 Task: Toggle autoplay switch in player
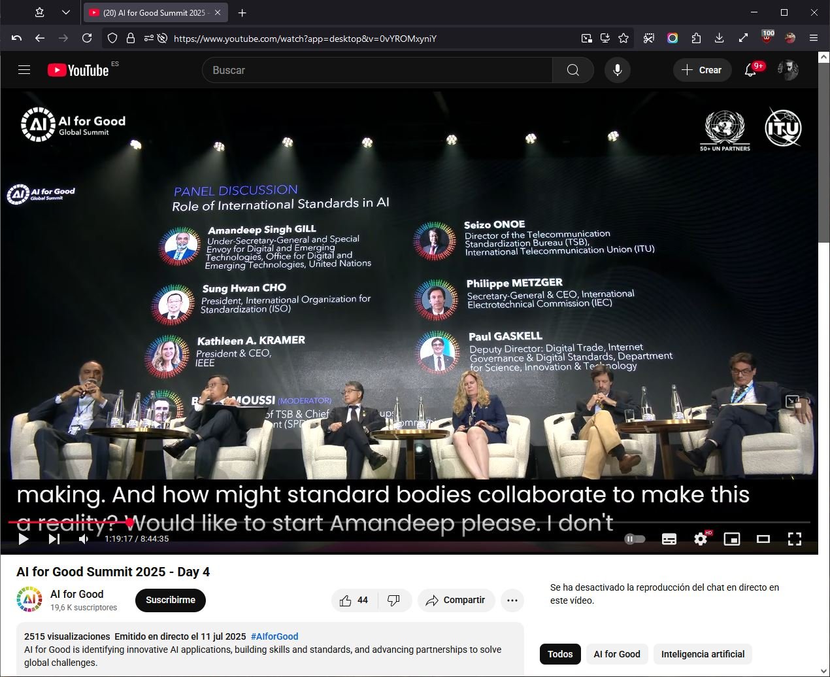[x=635, y=539]
